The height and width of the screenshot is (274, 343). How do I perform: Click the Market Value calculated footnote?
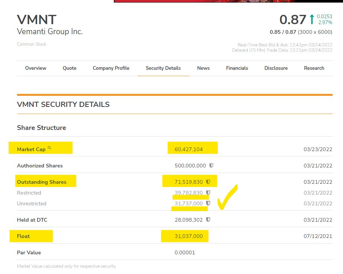point(67,266)
